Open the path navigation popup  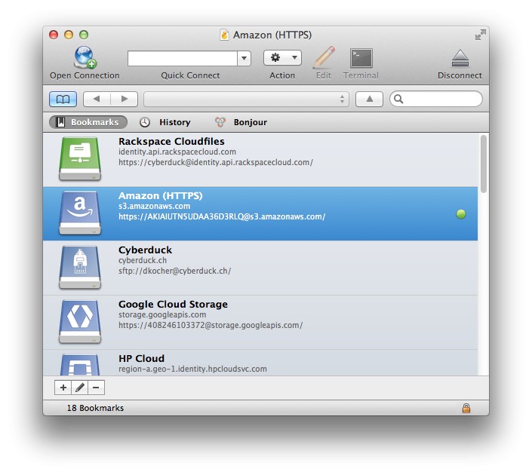coord(246,99)
